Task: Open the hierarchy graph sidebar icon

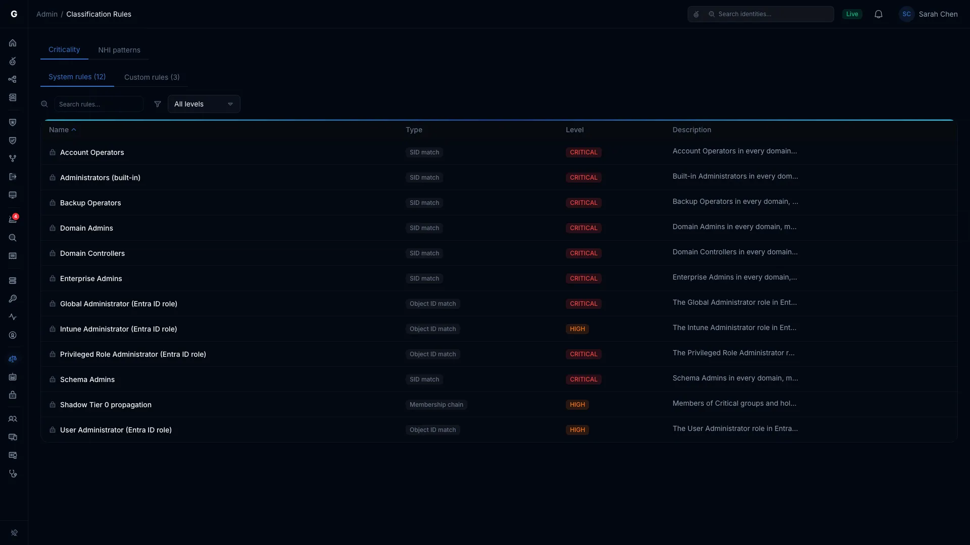Action: click(13, 79)
